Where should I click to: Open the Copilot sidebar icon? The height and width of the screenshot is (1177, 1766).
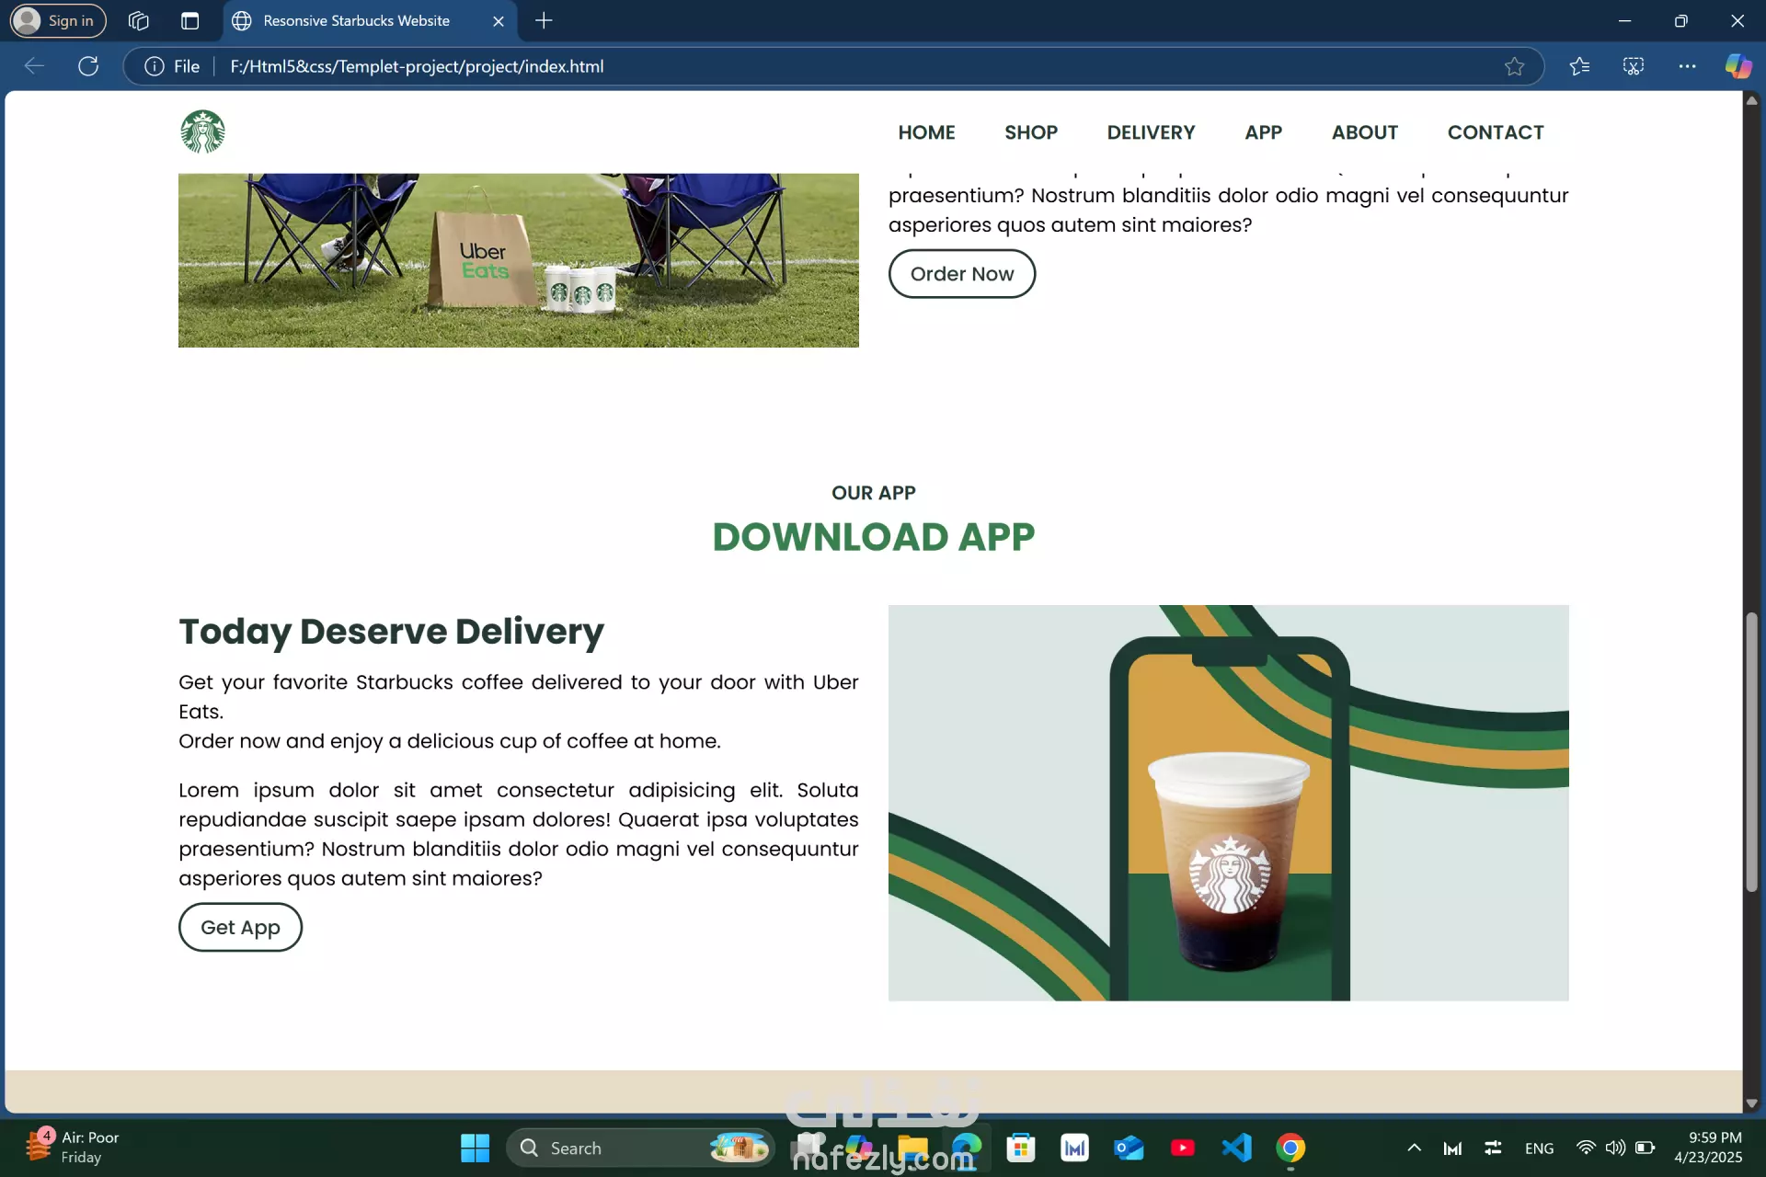point(1738,66)
